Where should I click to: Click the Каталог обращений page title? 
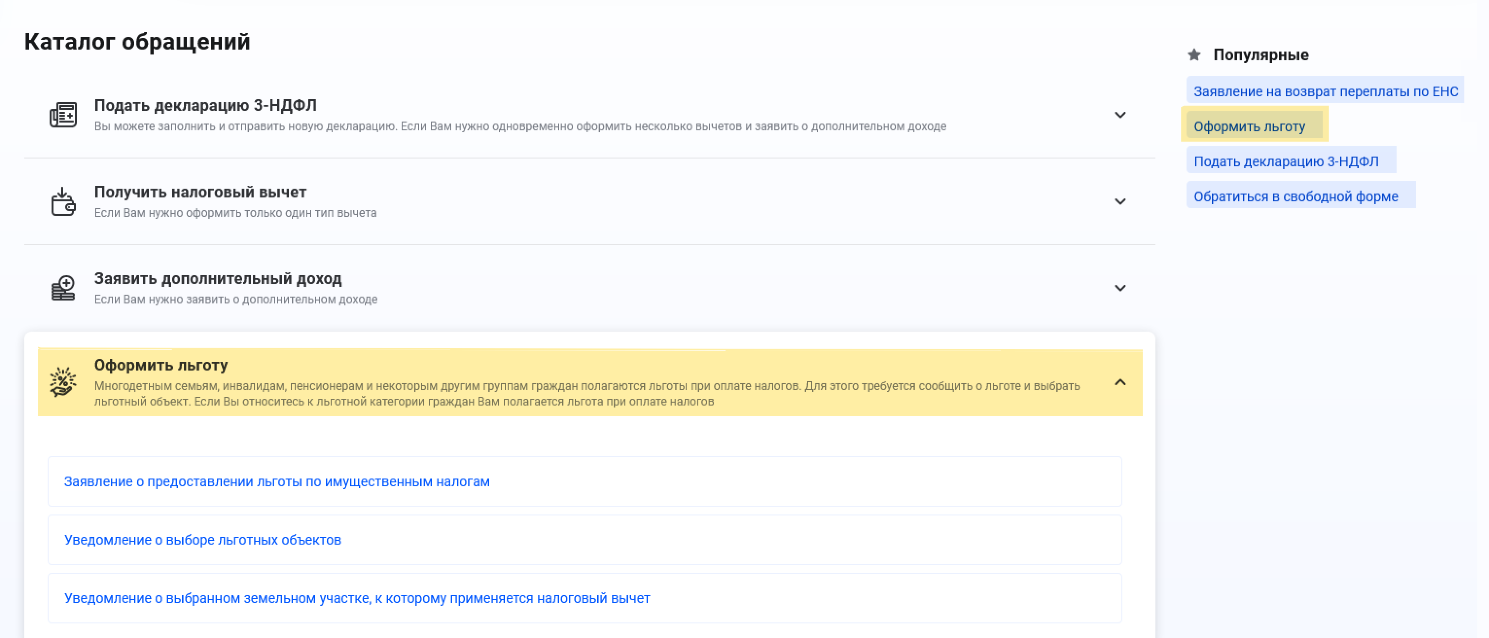point(137,42)
